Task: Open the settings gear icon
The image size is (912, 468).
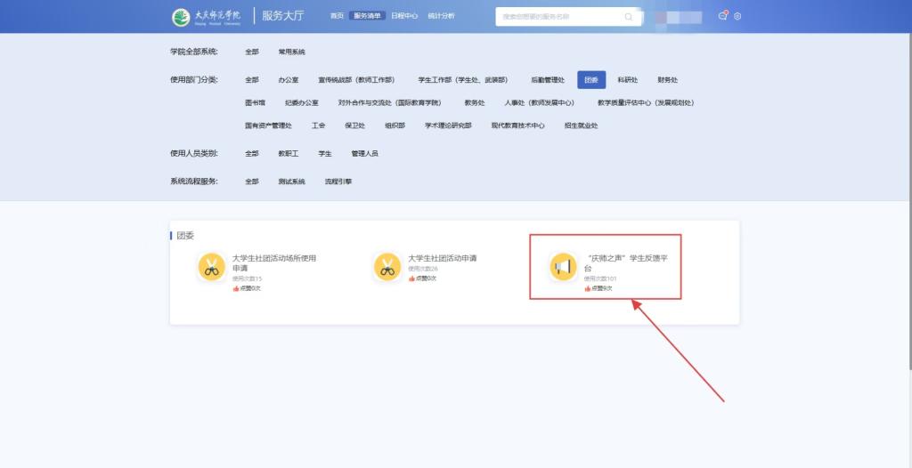Action: click(737, 16)
